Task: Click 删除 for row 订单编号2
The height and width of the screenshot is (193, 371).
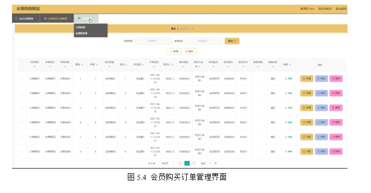Action: click(336, 93)
